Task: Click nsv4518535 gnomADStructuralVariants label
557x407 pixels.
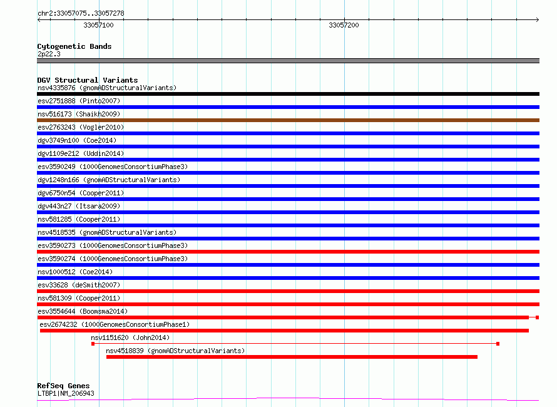Action: click(107, 232)
